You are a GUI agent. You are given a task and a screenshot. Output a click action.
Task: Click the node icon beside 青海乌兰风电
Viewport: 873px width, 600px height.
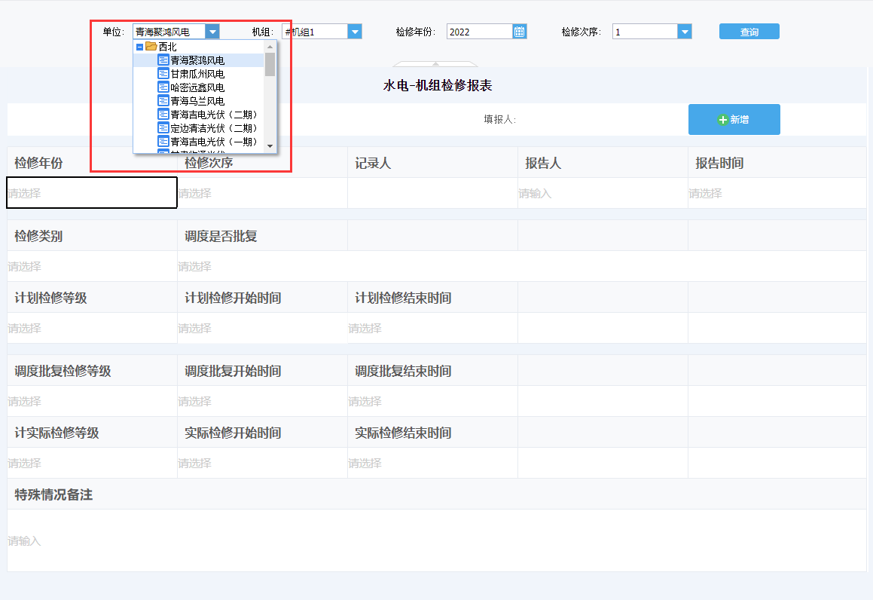coord(163,101)
